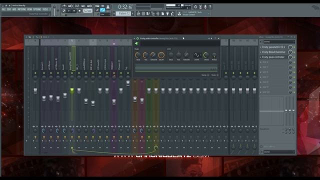The width and height of the screenshot is (320, 180).
Task: Toggle the Ramp switch in peak controller
Action: pos(208,75)
